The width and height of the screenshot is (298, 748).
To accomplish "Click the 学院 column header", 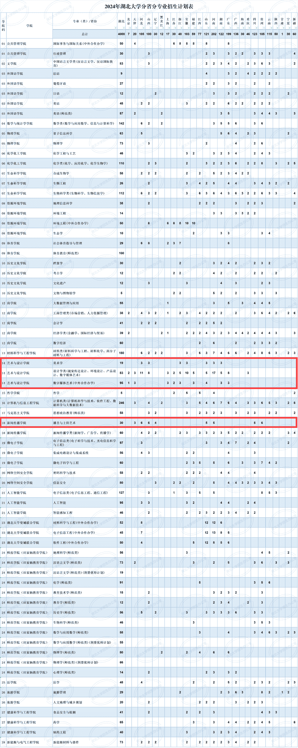I will [x=29, y=26].
